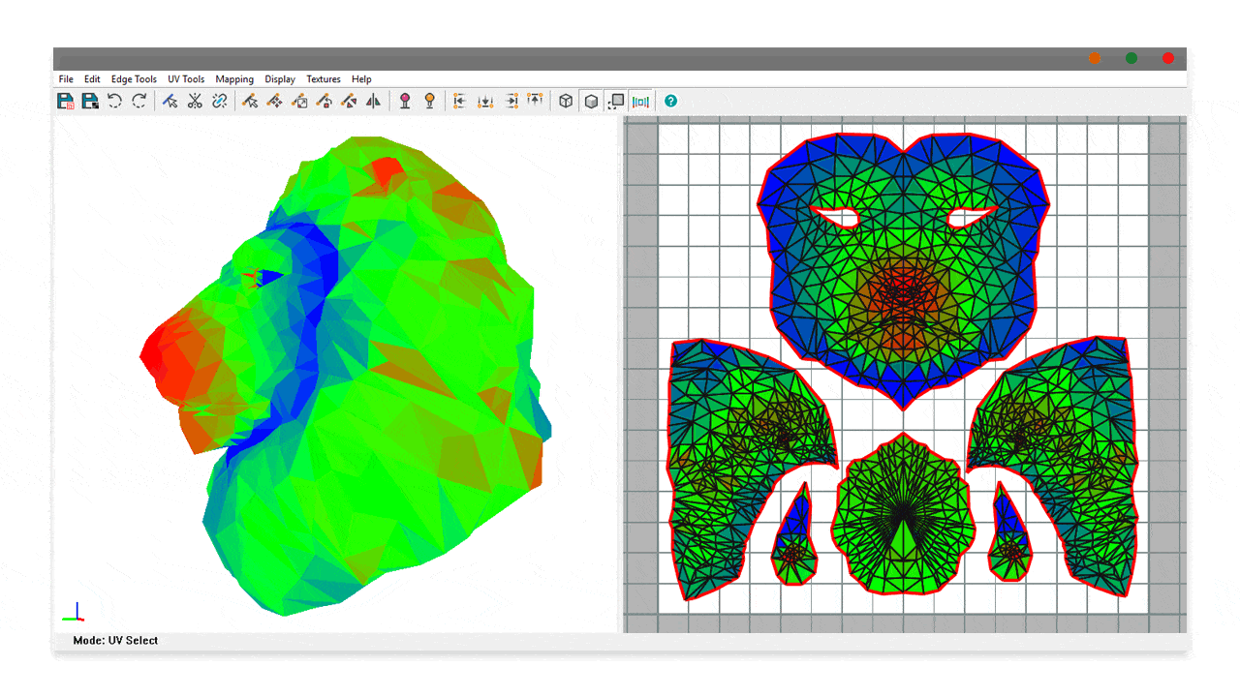Screen dimensions: 1240x697
Task: Click the Undo arrow icon
Action: click(114, 101)
